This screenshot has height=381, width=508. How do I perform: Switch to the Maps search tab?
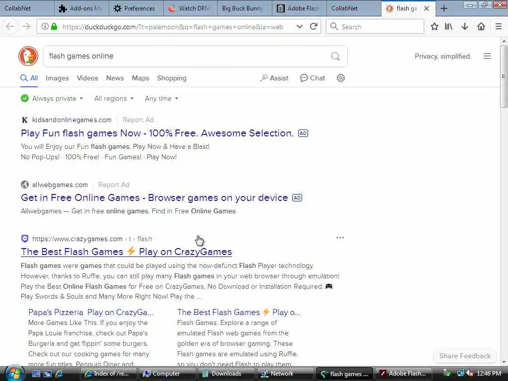[x=140, y=78]
